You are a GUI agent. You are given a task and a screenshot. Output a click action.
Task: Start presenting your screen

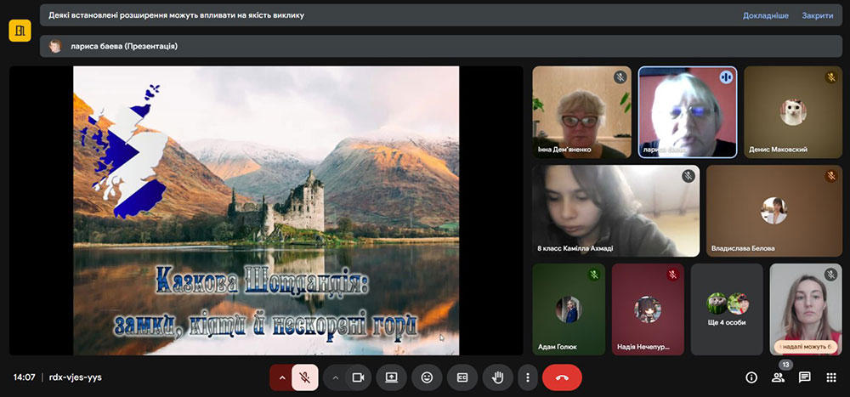(392, 377)
